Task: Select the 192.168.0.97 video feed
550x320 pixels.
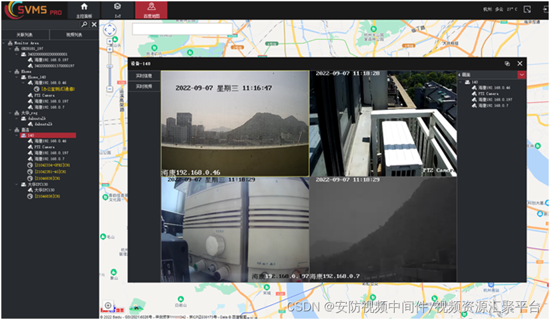Action: (x=235, y=229)
